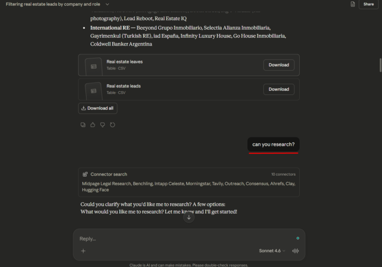Download the Real estate leaves CSV
The height and width of the screenshot is (267, 382).
279,65
